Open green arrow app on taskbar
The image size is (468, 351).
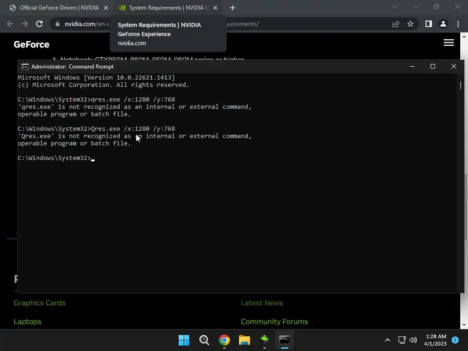[x=265, y=340]
